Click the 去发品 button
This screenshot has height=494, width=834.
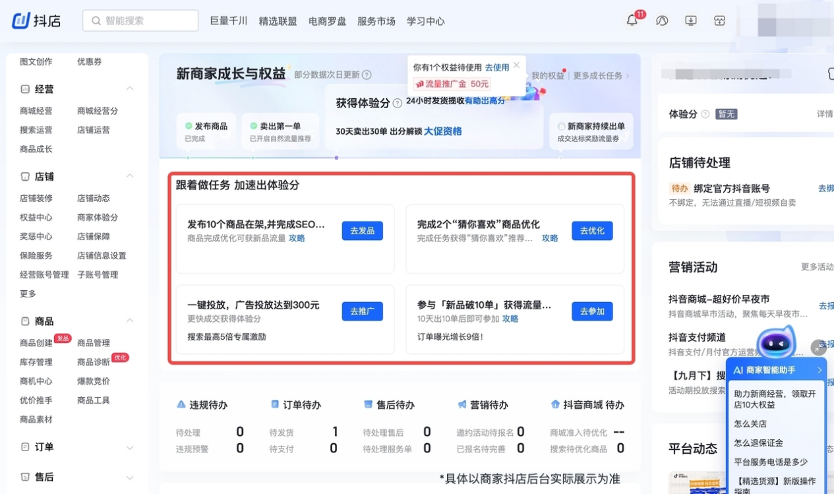(362, 231)
